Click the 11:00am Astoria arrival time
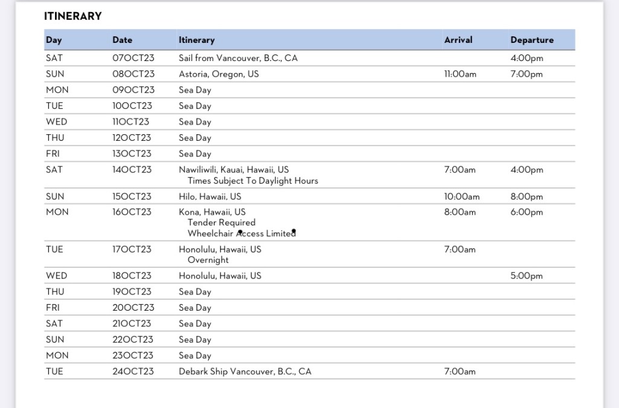The image size is (619, 408). [460, 74]
